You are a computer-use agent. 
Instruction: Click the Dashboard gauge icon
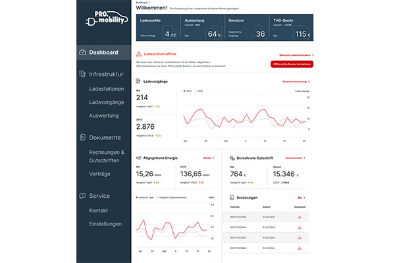click(82, 53)
